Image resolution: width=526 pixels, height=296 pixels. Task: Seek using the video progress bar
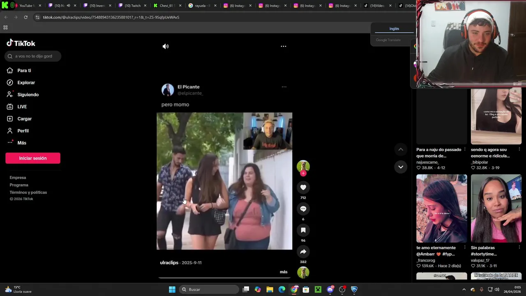[x=224, y=277]
